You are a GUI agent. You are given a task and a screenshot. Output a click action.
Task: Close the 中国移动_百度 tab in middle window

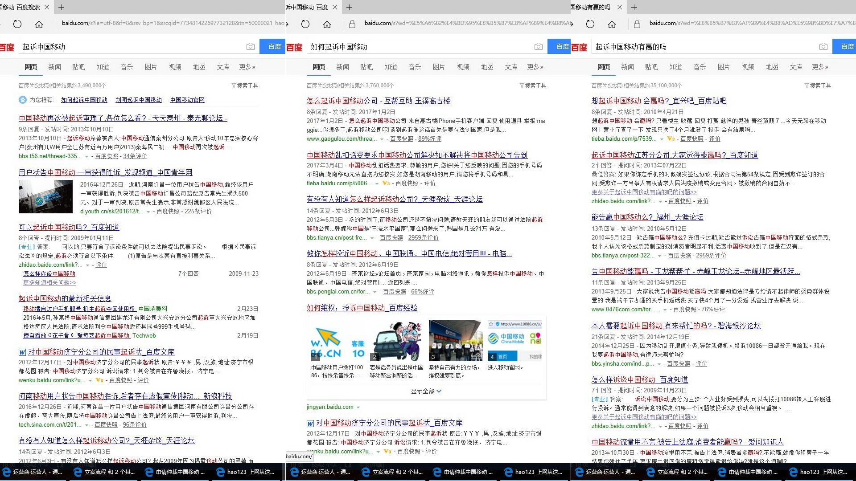tap(335, 7)
